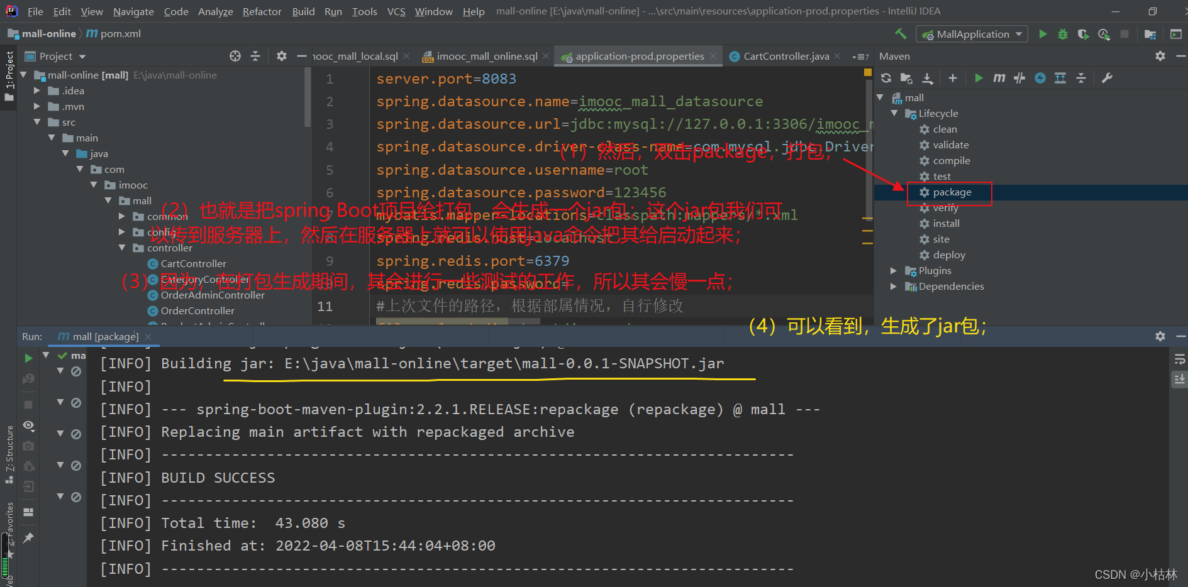This screenshot has height=587, width=1188.
Task: Generate sources and update folders in Maven toolbar
Action: pos(906,78)
